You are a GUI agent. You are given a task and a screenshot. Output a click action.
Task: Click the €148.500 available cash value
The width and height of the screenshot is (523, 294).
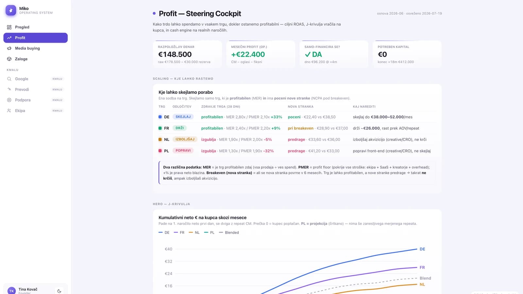click(x=175, y=55)
